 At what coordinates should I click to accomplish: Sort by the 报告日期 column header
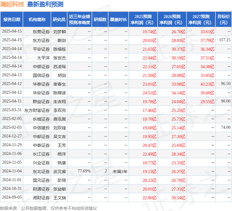12,20
